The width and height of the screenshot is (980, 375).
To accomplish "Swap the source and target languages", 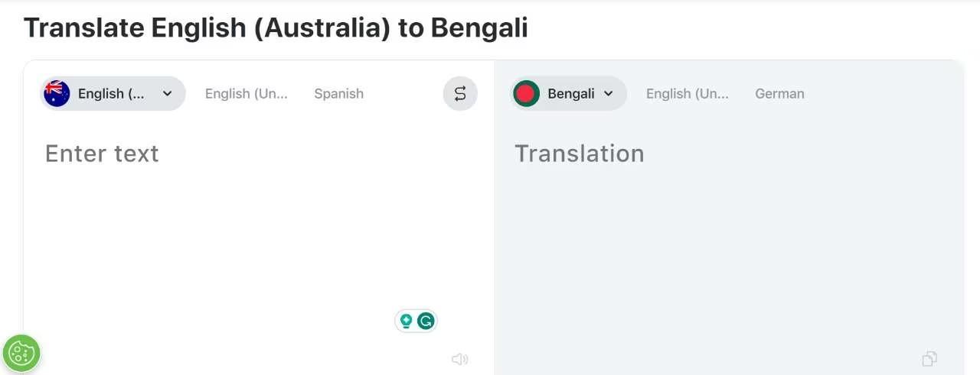I will [460, 94].
